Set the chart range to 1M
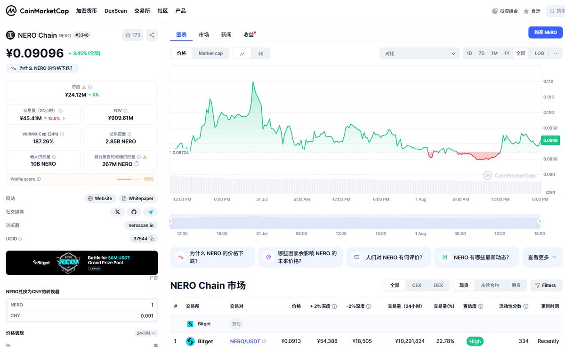This screenshot has height=347, width=565. [494, 53]
